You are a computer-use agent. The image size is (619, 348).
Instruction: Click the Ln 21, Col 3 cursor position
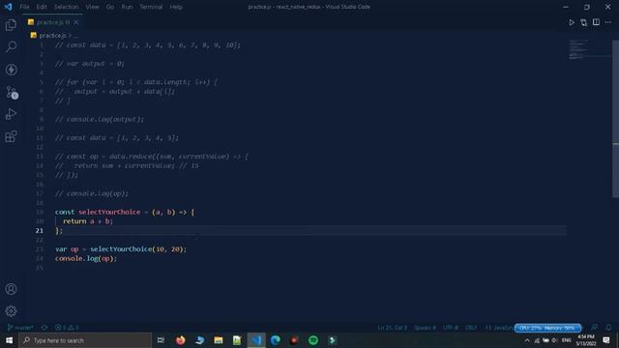click(393, 328)
